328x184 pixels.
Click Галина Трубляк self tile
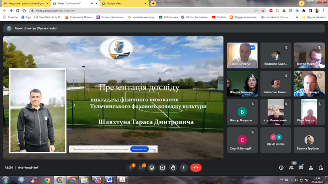coord(309,140)
